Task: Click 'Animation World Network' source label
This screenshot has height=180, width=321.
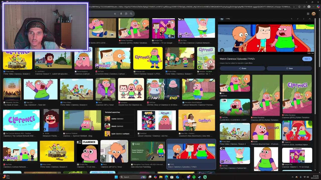Action: pyautogui.click(x=193, y=102)
